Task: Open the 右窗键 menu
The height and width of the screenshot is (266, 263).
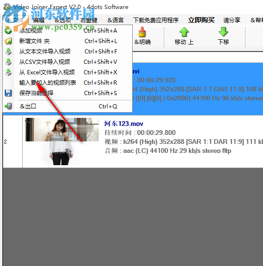Action: pyautogui.click(x=89, y=20)
